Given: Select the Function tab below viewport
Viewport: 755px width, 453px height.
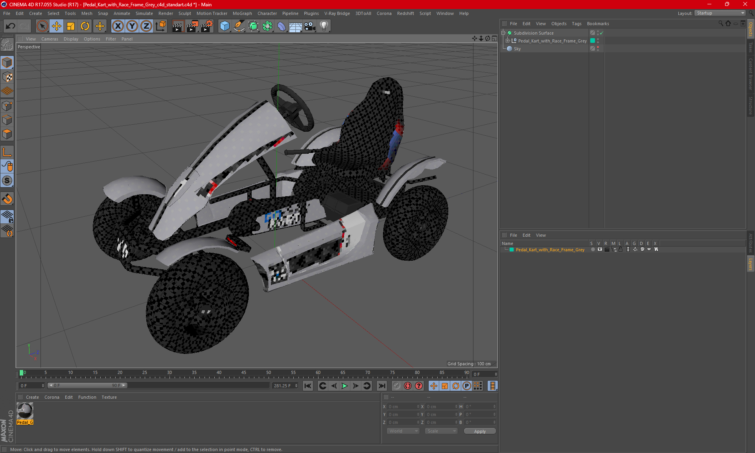Looking at the screenshot, I should pyautogui.click(x=87, y=397).
